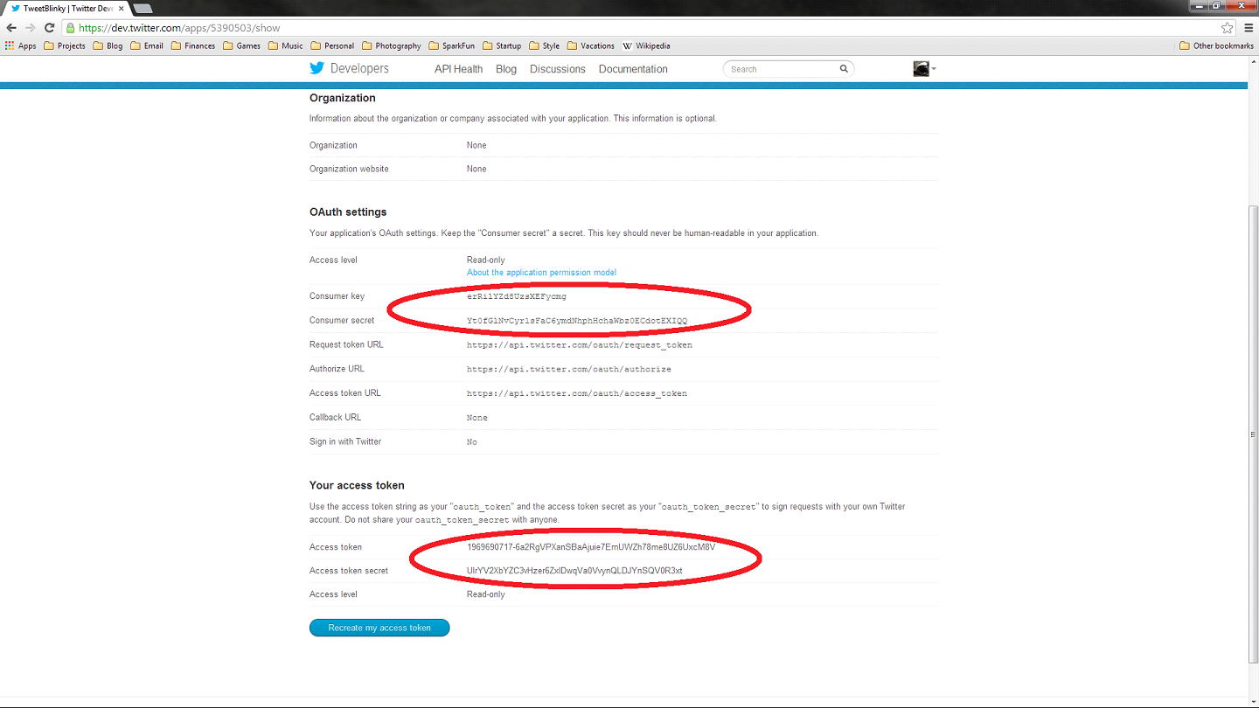Click the search magnifier icon

(x=844, y=68)
